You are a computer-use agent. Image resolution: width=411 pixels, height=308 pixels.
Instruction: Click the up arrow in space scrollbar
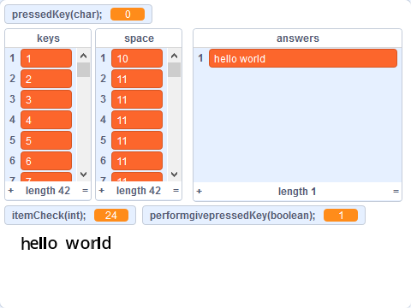pyautogui.click(x=174, y=56)
